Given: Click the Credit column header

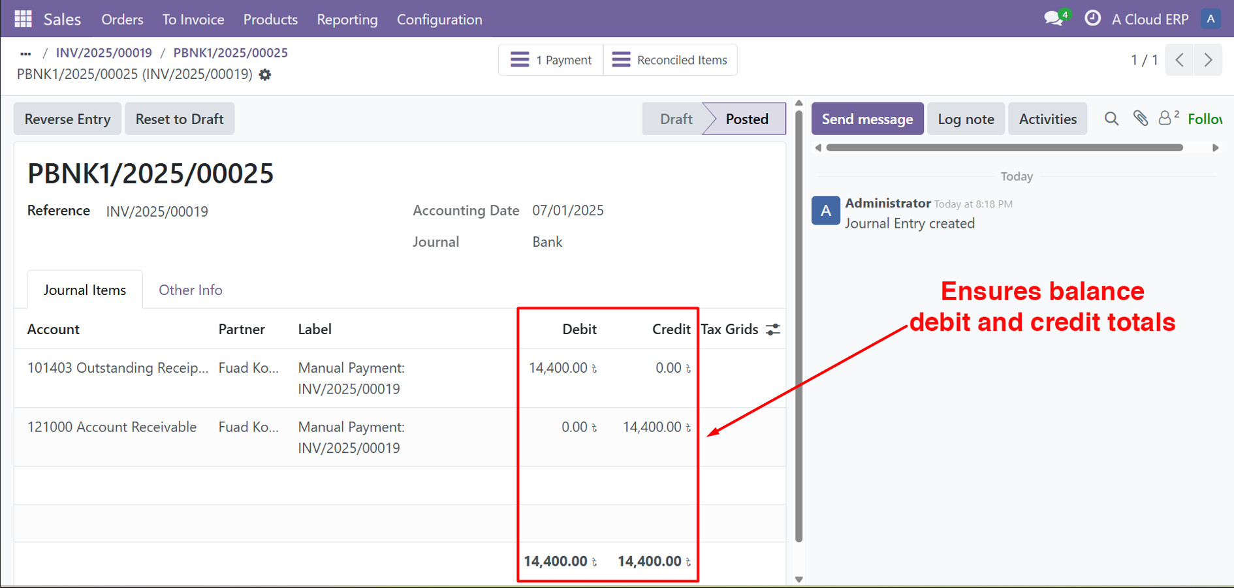Looking at the screenshot, I should tap(671, 330).
